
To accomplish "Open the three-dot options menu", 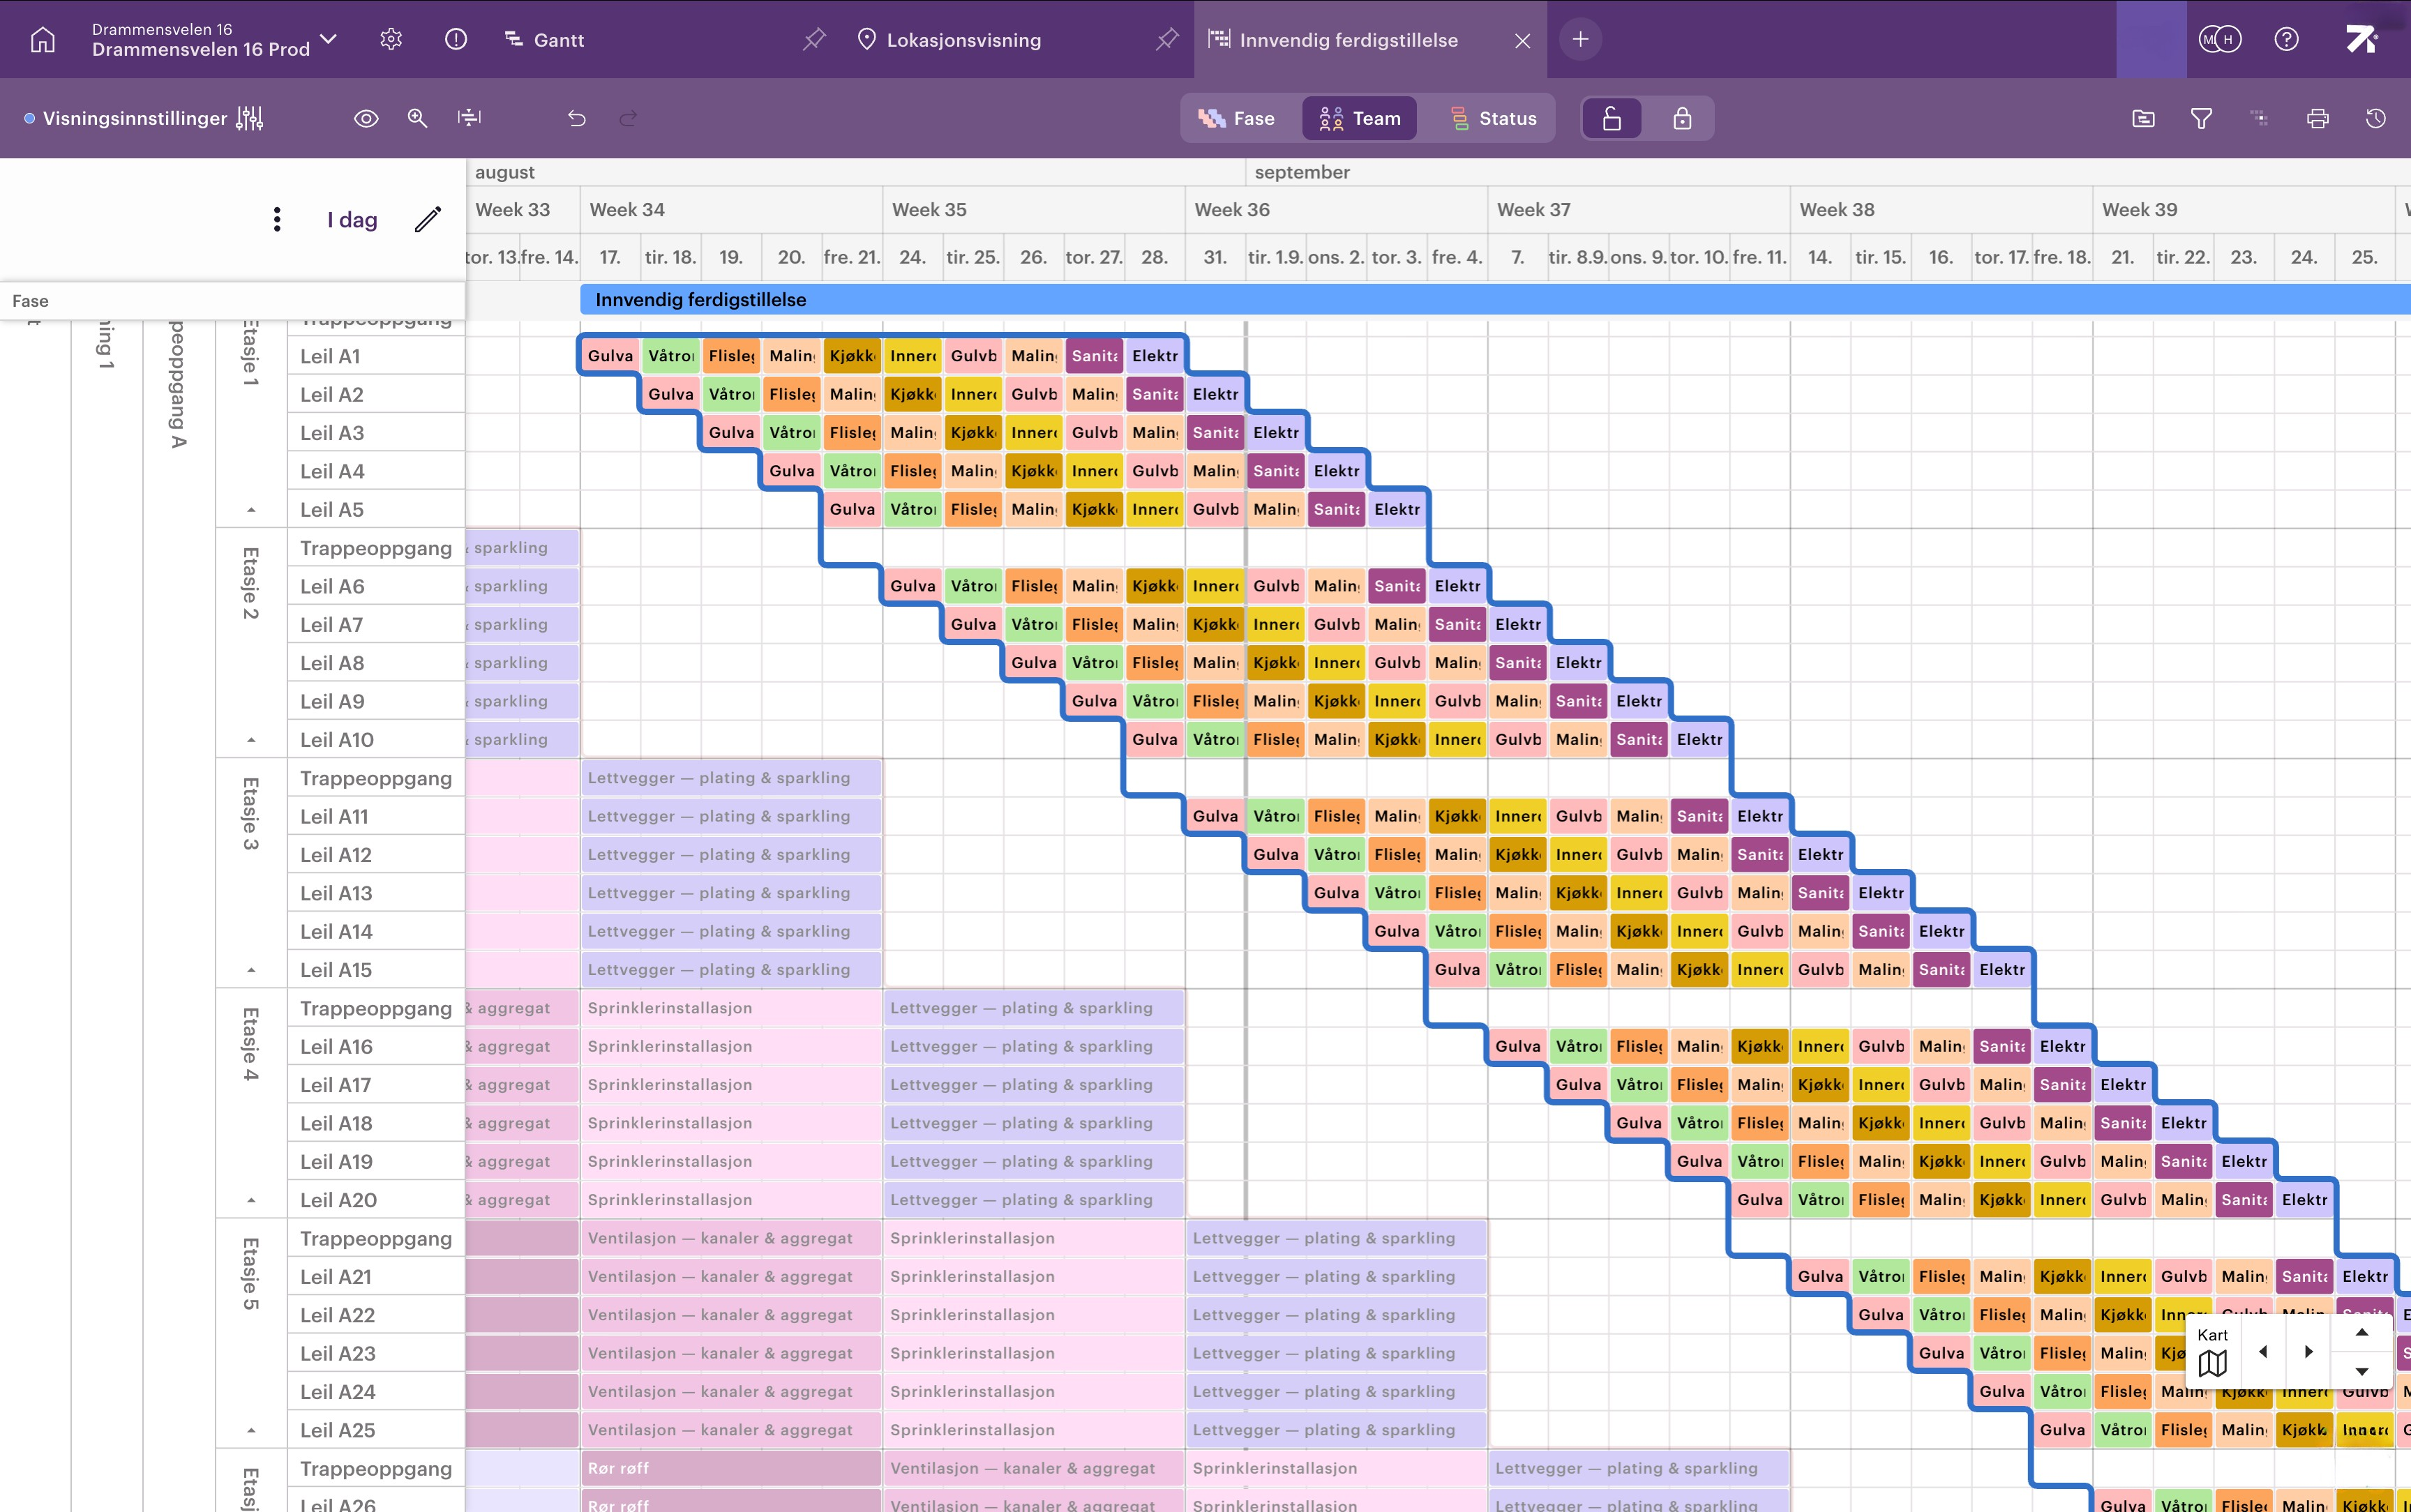I will (277, 219).
